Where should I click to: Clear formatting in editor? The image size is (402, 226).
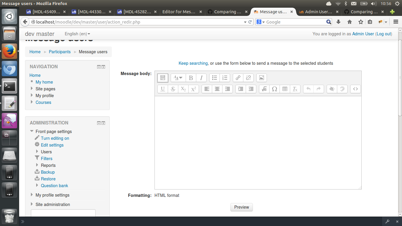[x=295, y=89]
